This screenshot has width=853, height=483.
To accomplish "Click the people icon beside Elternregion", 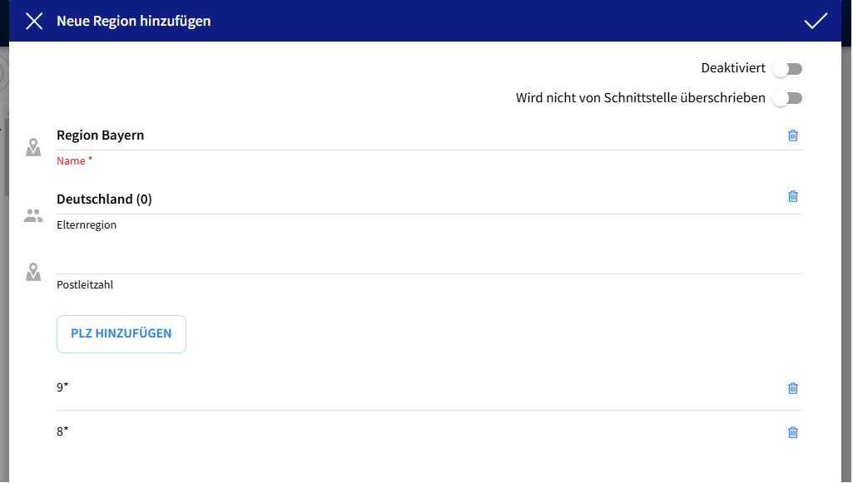I will (33, 216).
